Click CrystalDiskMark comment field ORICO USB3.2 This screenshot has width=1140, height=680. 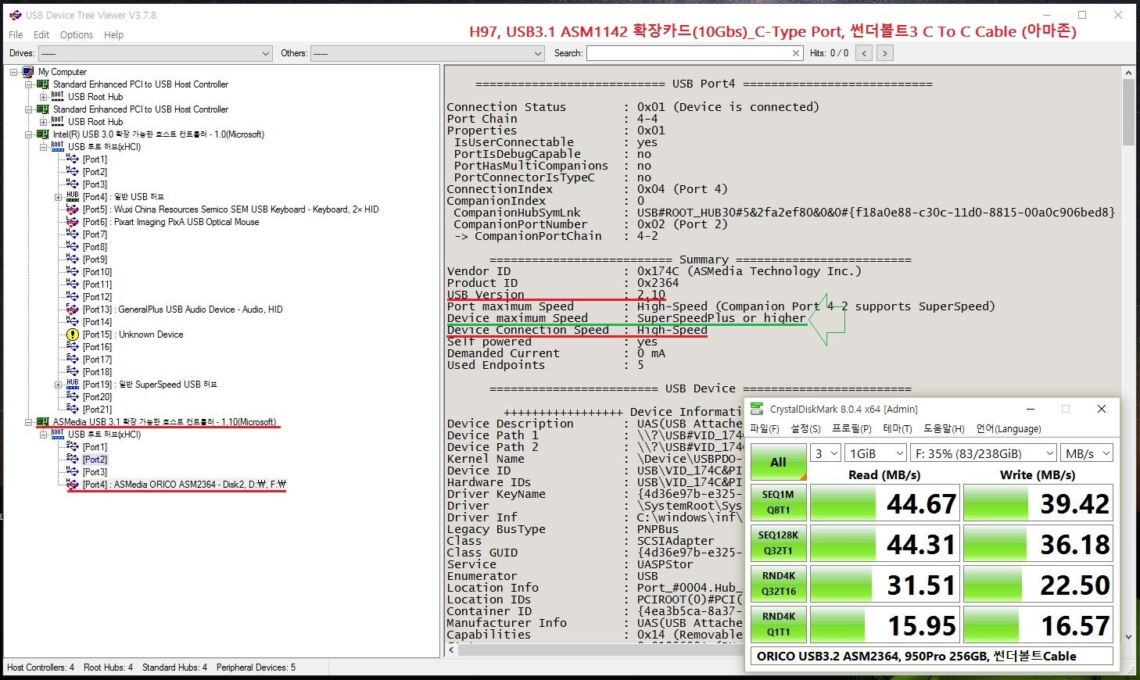[930, 657]
